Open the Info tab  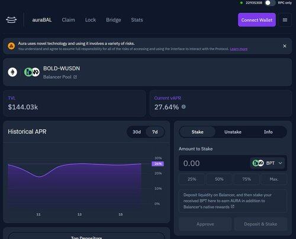click(x=268, y=132)
